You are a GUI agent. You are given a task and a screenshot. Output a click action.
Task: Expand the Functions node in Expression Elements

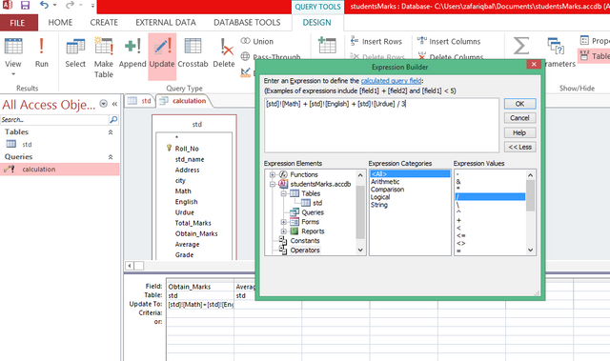[273, 175]
